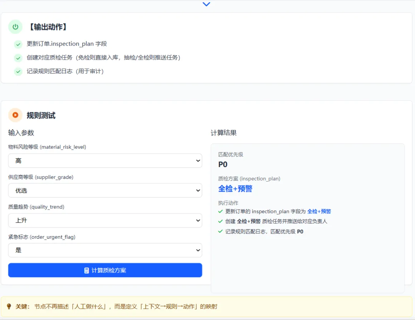Open the 供应商等级 dropdown showing 优选

tap(105, 190)
